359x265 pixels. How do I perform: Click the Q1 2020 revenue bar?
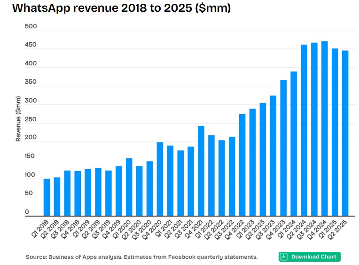[129, 187]
